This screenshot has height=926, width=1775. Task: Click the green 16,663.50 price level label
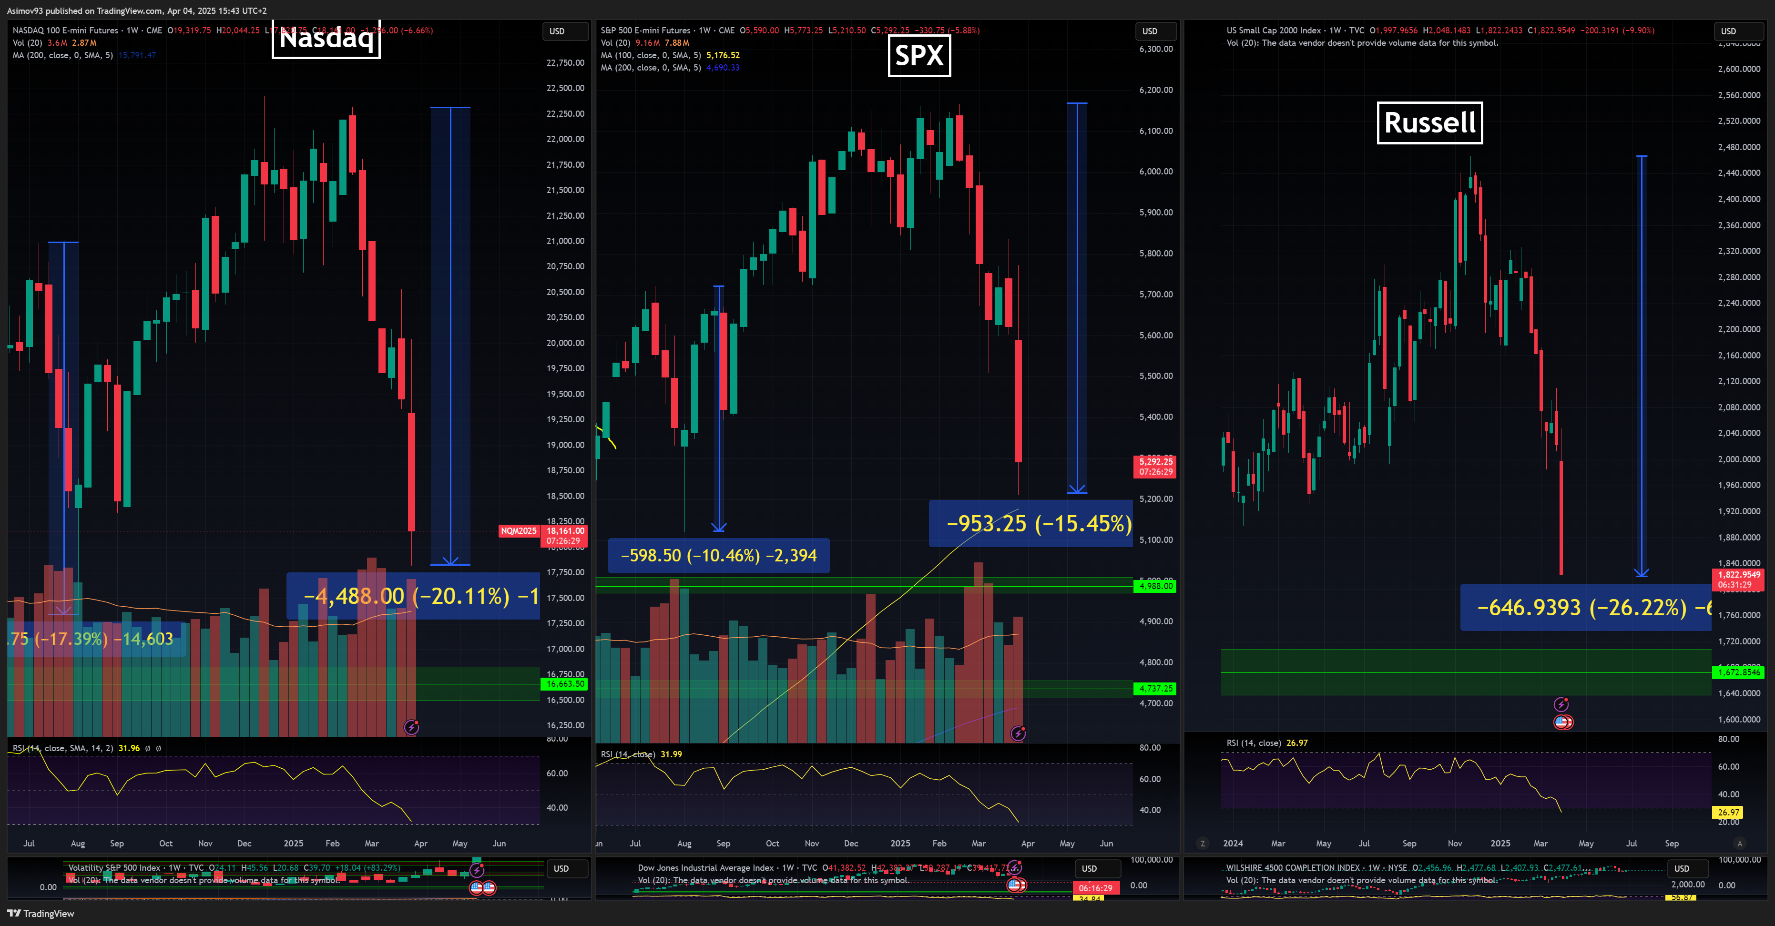click(565, 684)
